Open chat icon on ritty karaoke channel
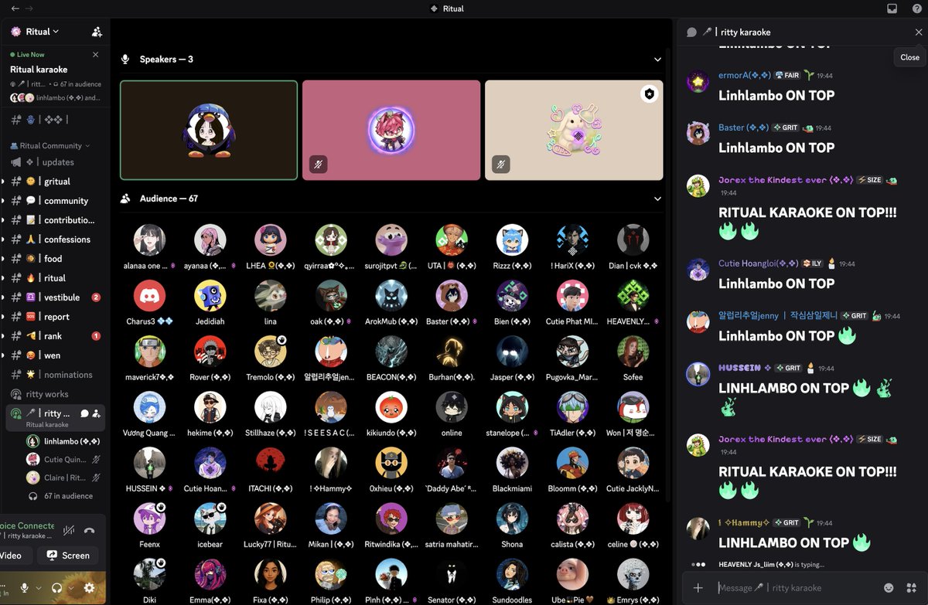This screenshot has width=928, height=605. click(x=85, y=413)
